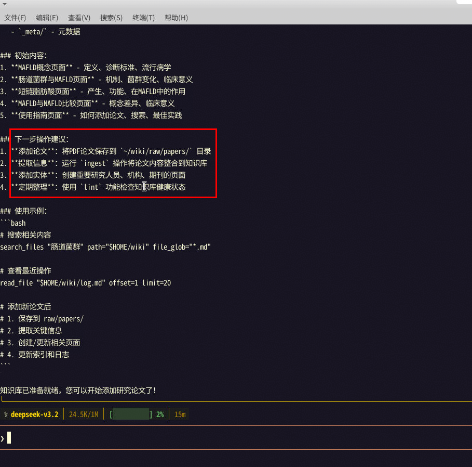472x467 pixels.
Task: Click the 15m elapsed time indicator
Action: (x=180, y=414)
